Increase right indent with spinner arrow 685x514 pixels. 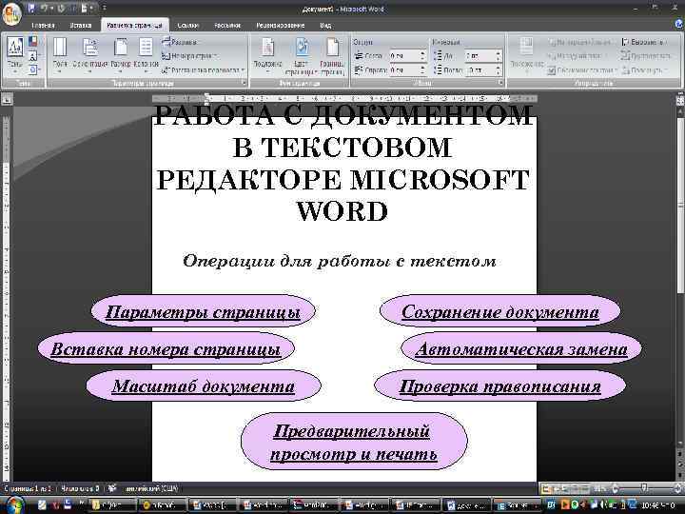(x=422, y=68)
